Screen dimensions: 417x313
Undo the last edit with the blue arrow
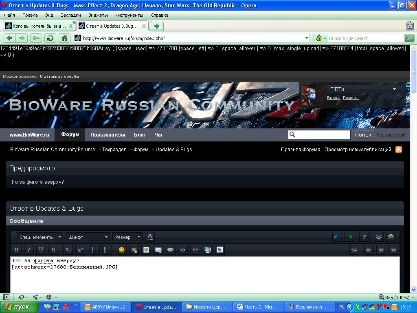[x=337, y=237]
